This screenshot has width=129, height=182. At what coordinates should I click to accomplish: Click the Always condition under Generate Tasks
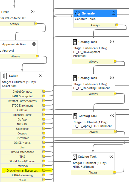point(95,25)
